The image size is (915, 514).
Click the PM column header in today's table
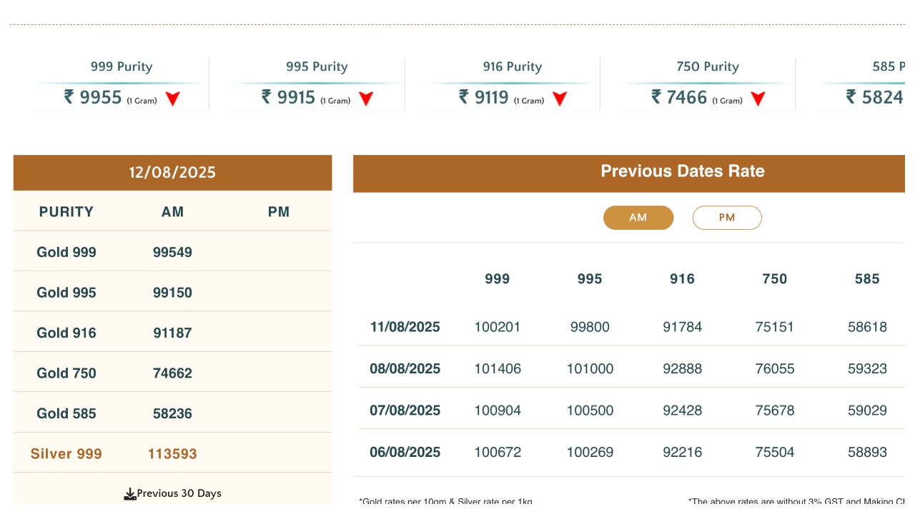279,212
